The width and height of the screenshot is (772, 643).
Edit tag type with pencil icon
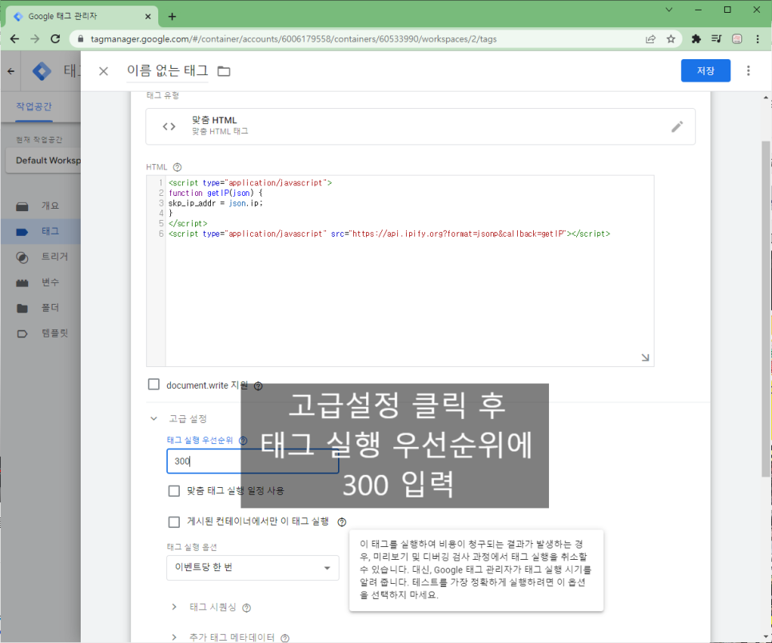pyautogui.click(x=677, y=126)
